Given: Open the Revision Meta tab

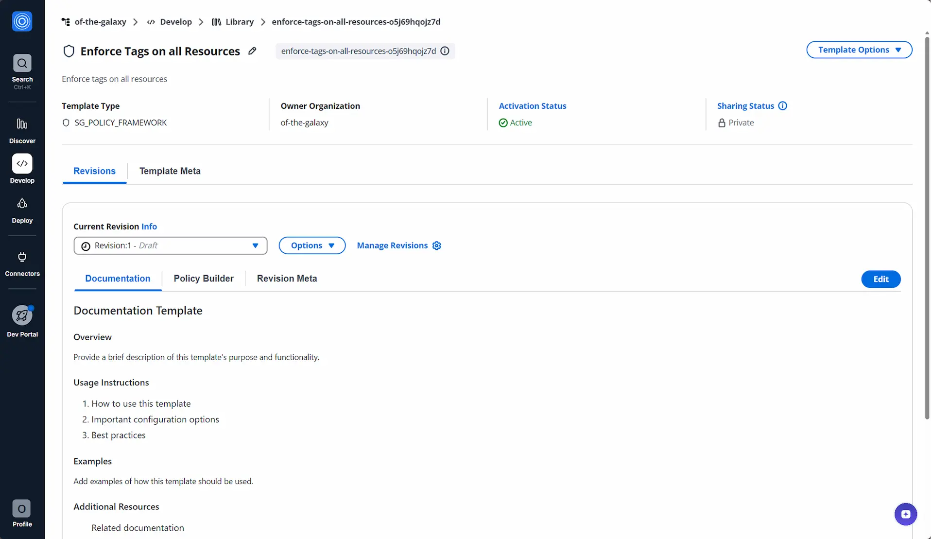Looking at the screenshot, I should 287,278.
